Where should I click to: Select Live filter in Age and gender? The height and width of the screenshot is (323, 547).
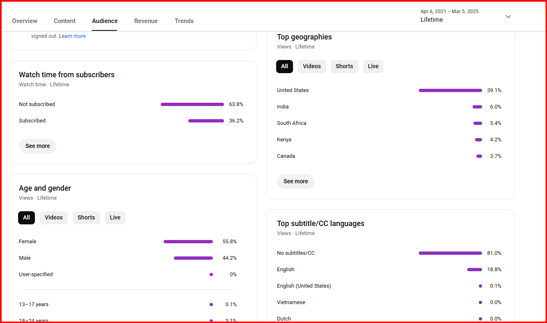click(115, 218)
